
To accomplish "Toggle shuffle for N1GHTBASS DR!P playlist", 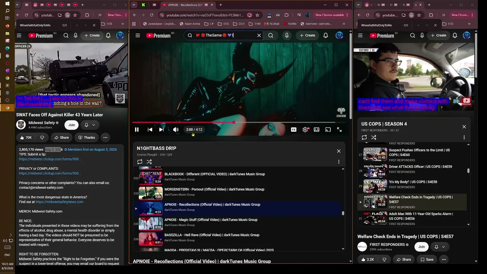I will (149, 162).
